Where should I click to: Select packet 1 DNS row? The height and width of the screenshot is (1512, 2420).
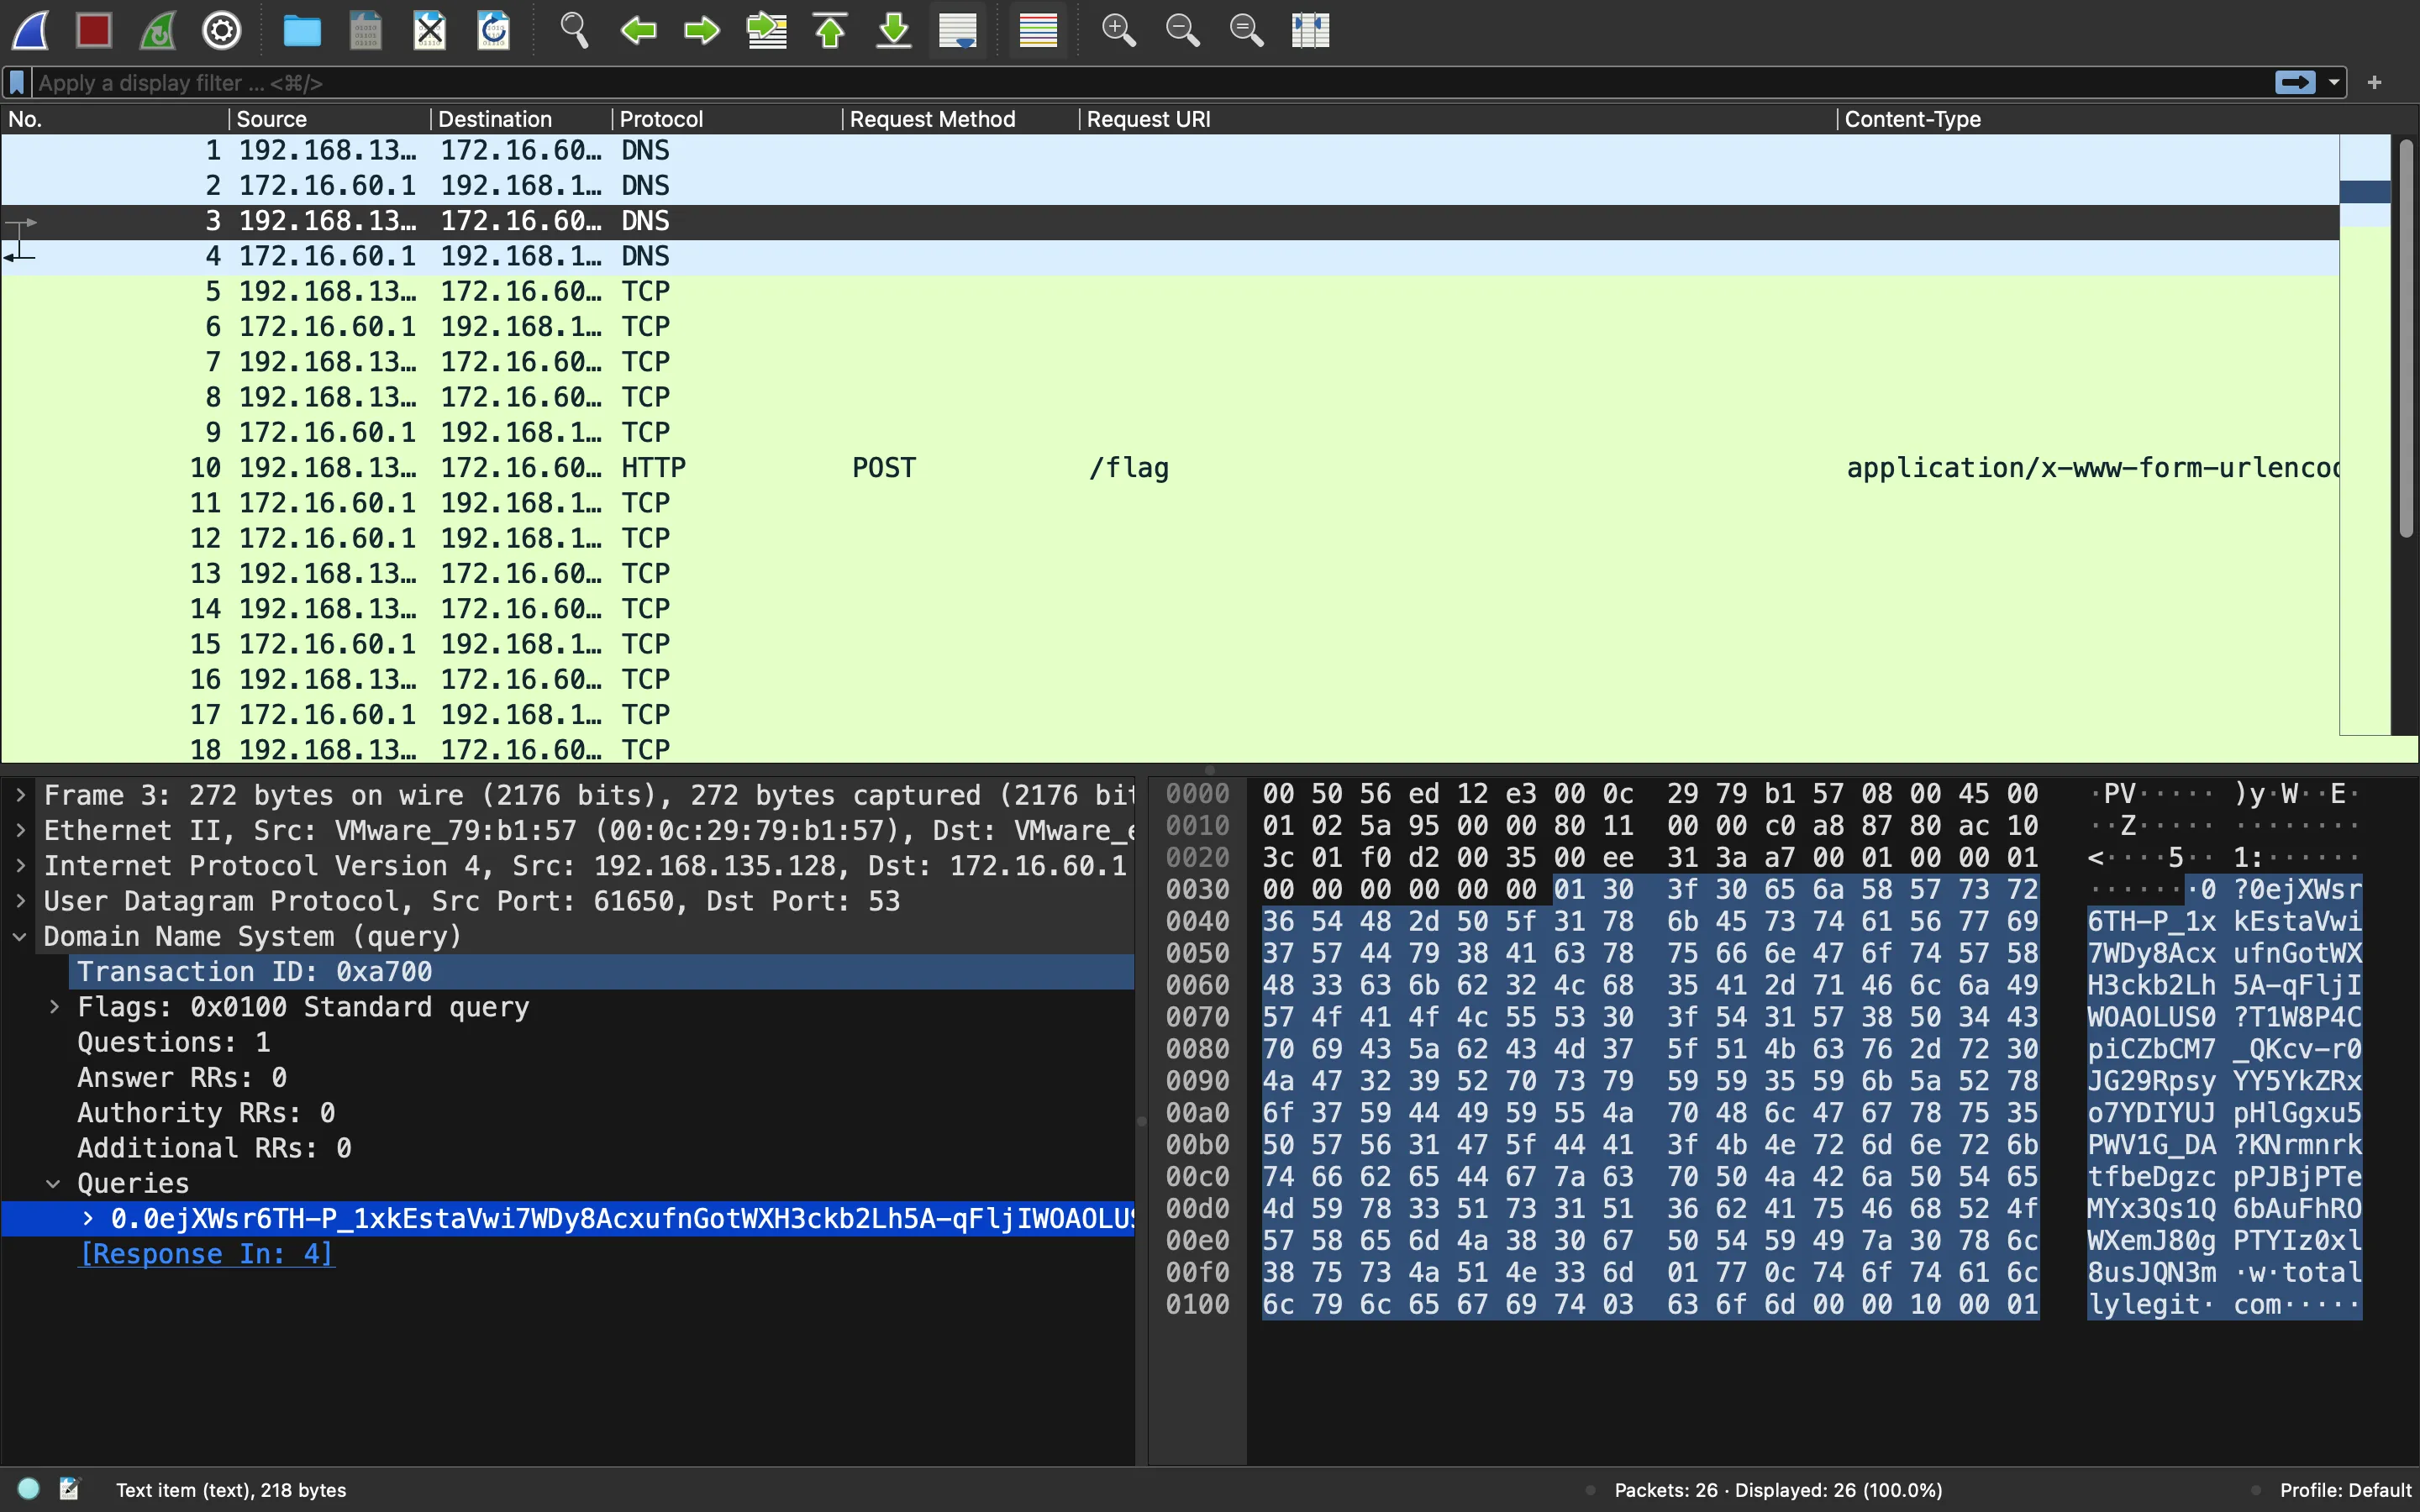click(1170, 151)
